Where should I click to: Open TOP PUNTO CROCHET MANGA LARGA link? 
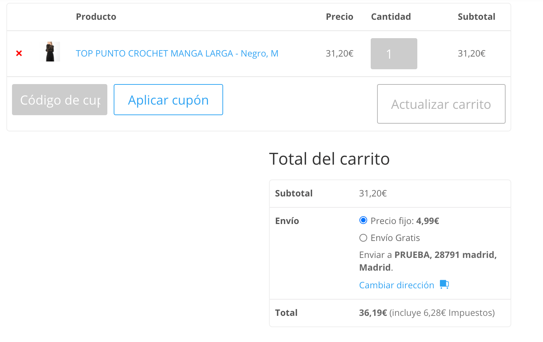[x=177, y=53]
